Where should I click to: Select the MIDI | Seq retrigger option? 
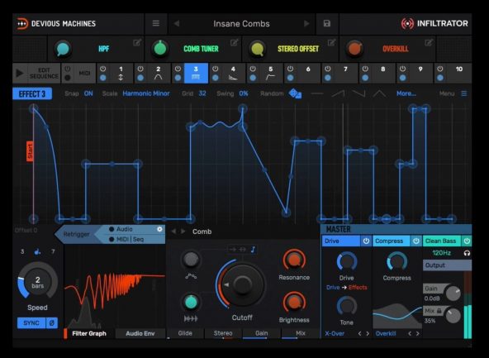click(x=126, y=240)
